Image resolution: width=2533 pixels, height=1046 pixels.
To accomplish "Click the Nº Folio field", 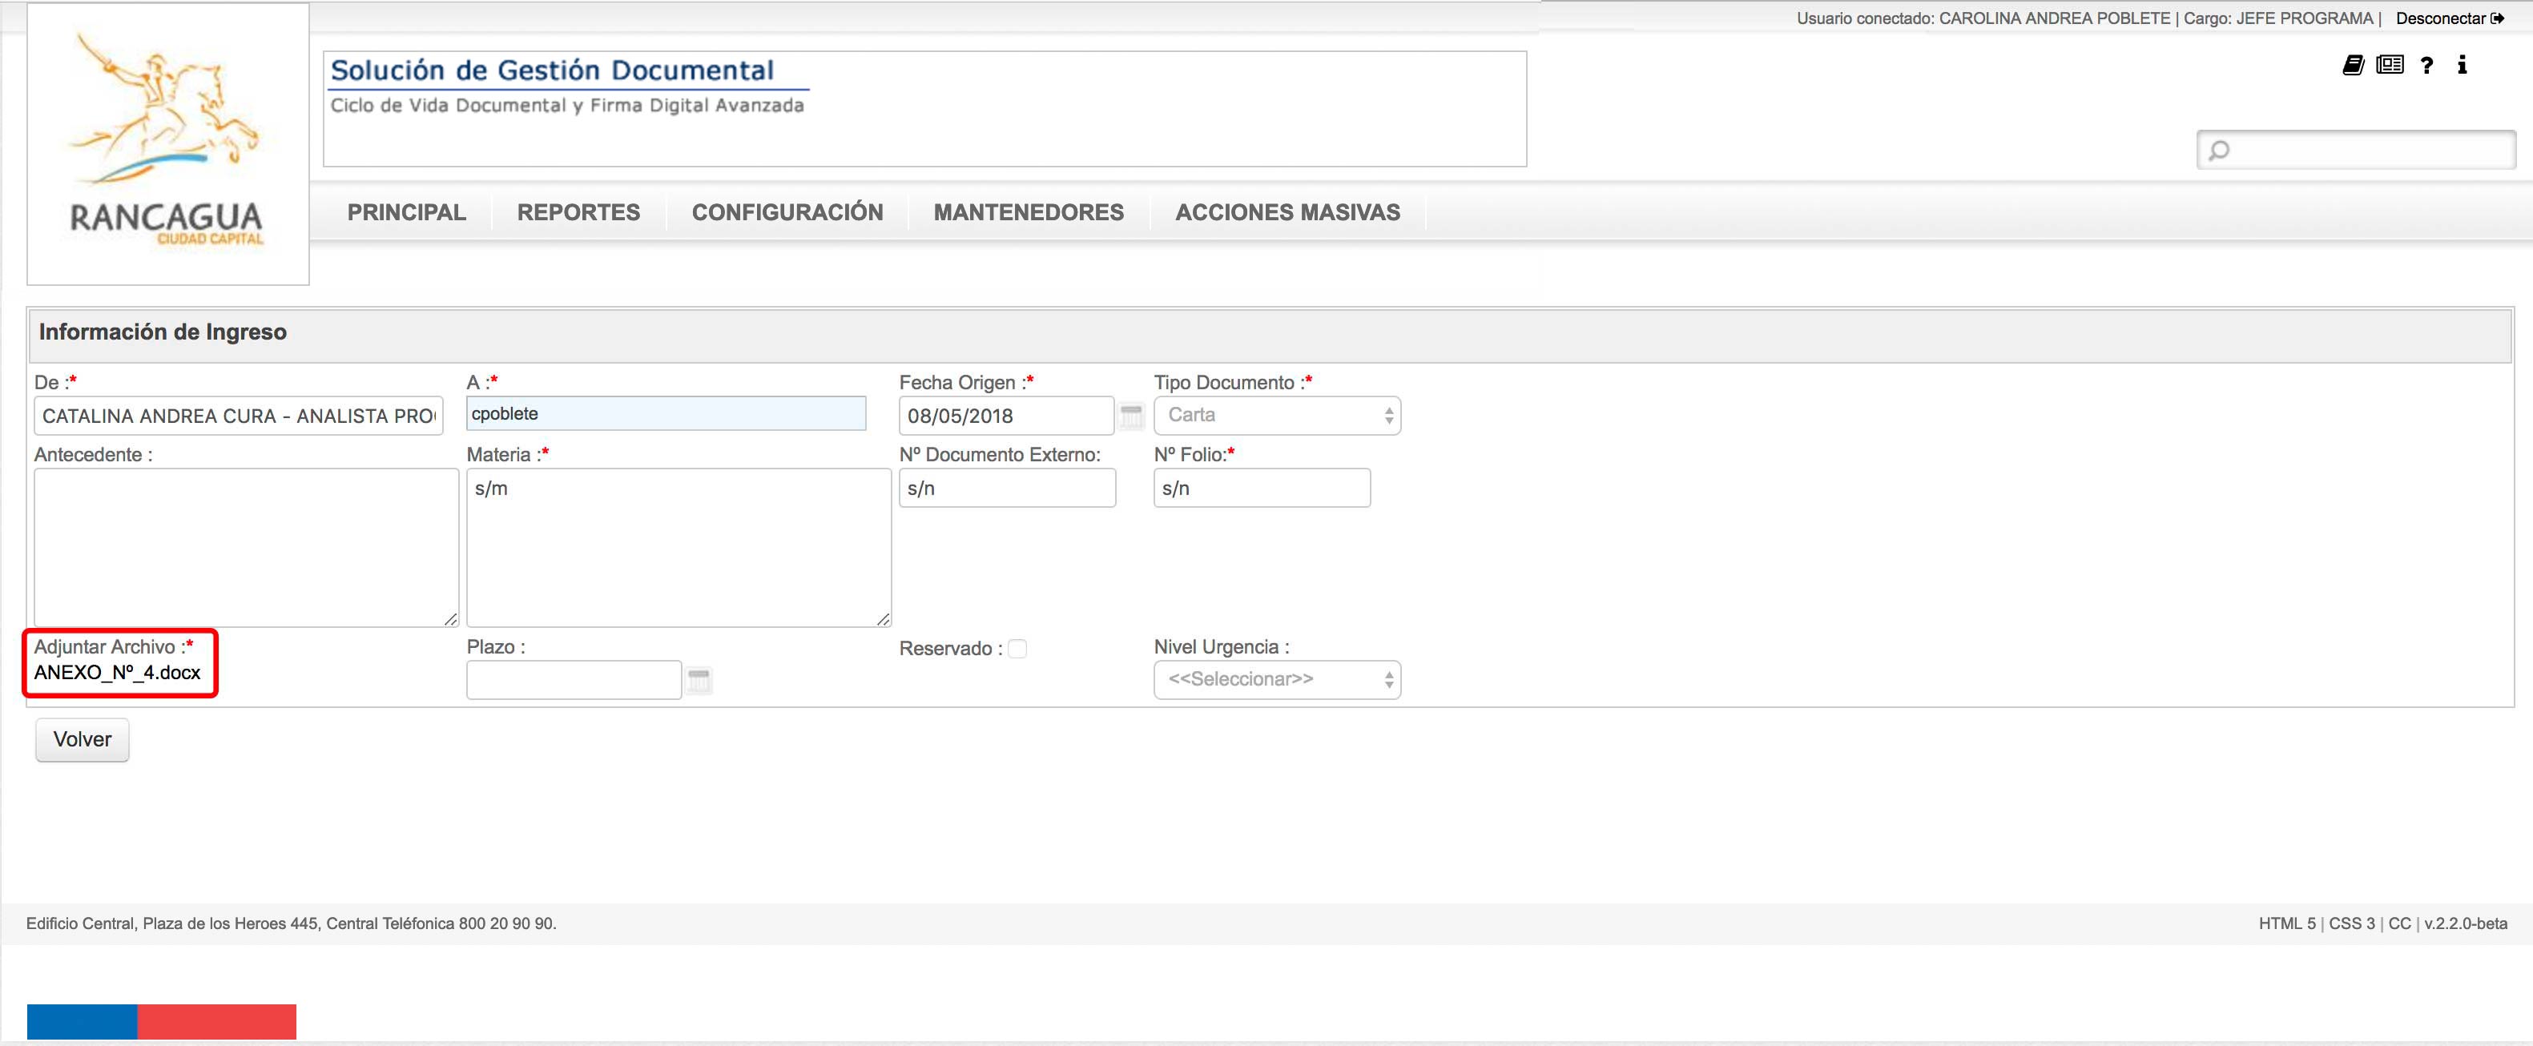I will (x=1262, y=489).
